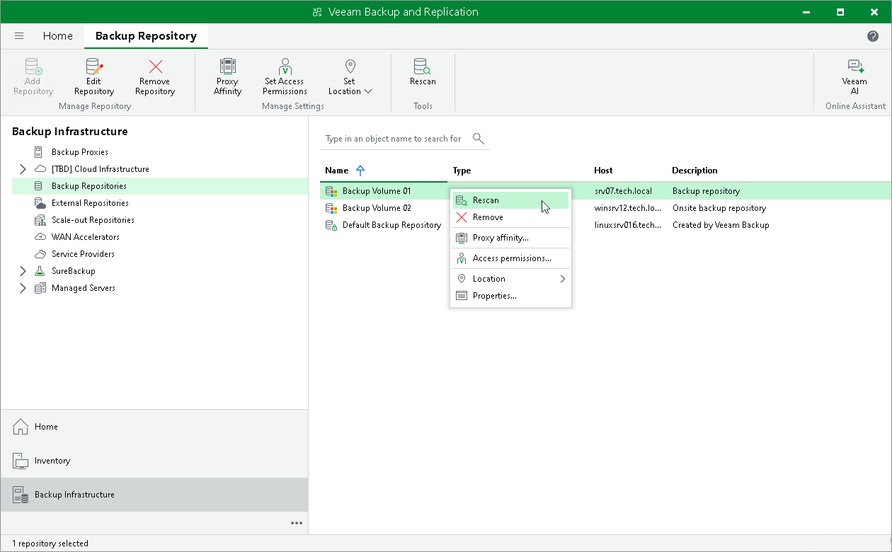Switch to the Home ribbon tab
This screenshot has height=552, width=892.
[57, 35]
